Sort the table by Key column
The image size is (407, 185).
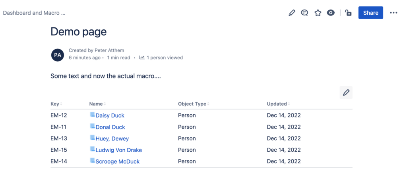click(x=56, y=104)
